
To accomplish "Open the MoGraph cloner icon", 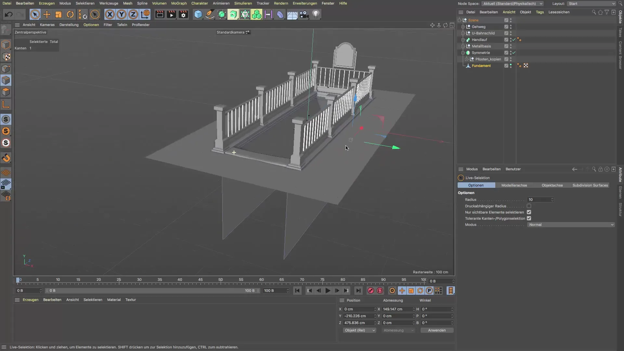I will 257,14.
